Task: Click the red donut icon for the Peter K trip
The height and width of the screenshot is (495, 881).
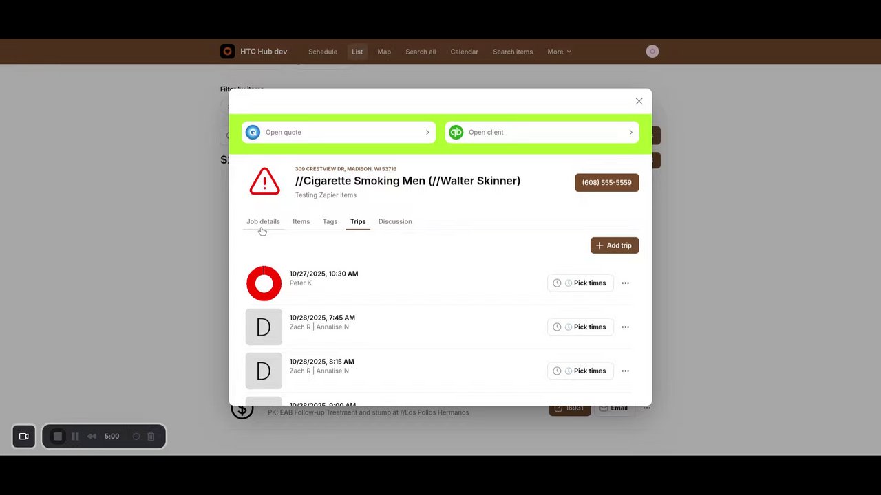Action: [x=264, y=283]
